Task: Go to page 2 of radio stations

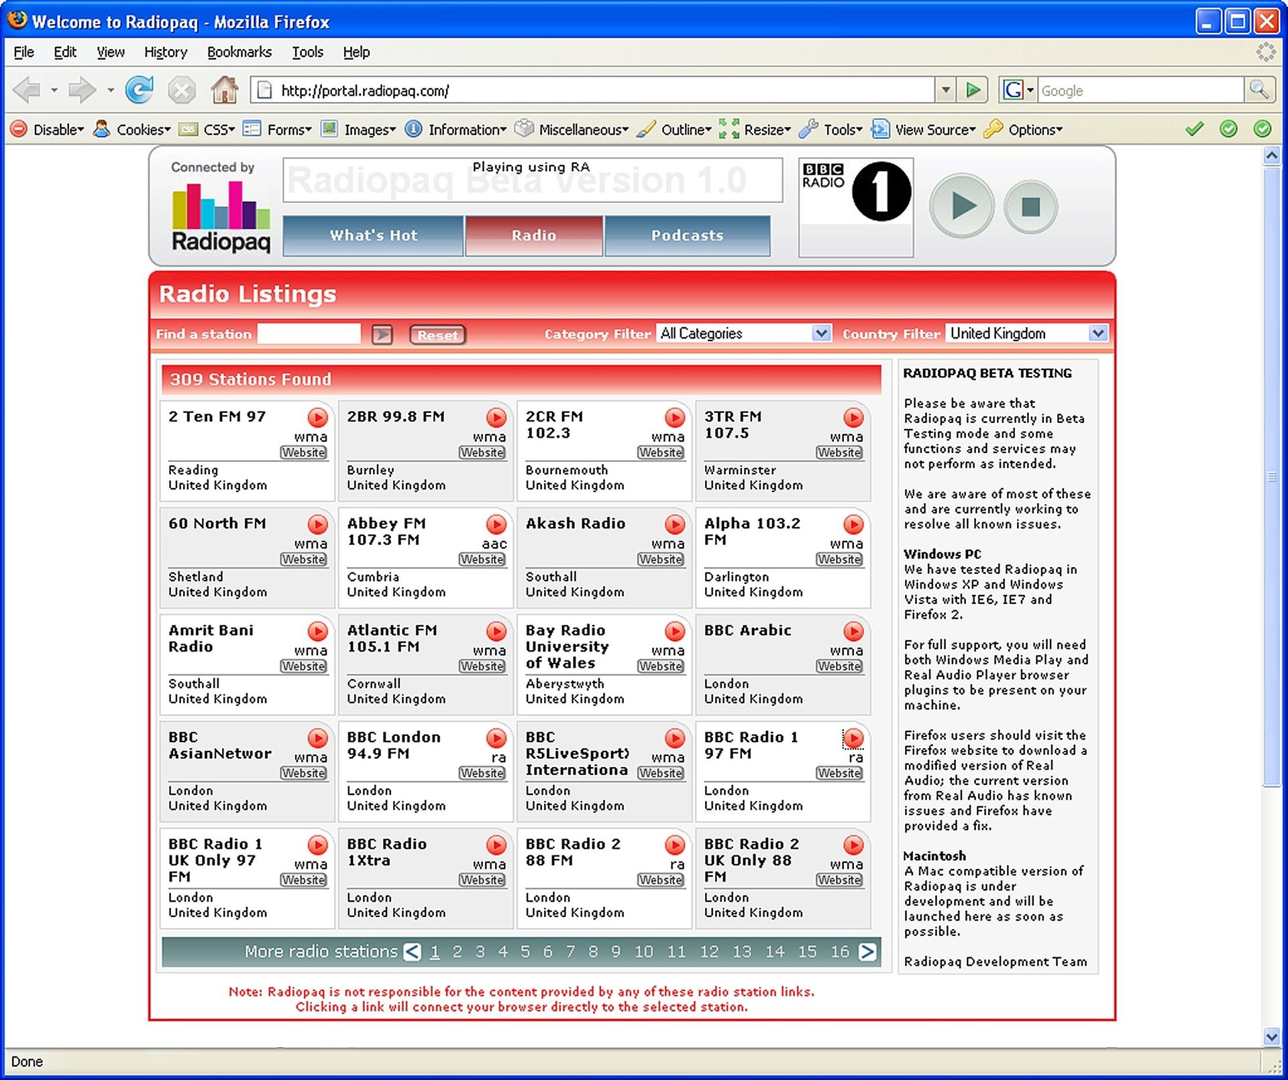Action: 458,951
